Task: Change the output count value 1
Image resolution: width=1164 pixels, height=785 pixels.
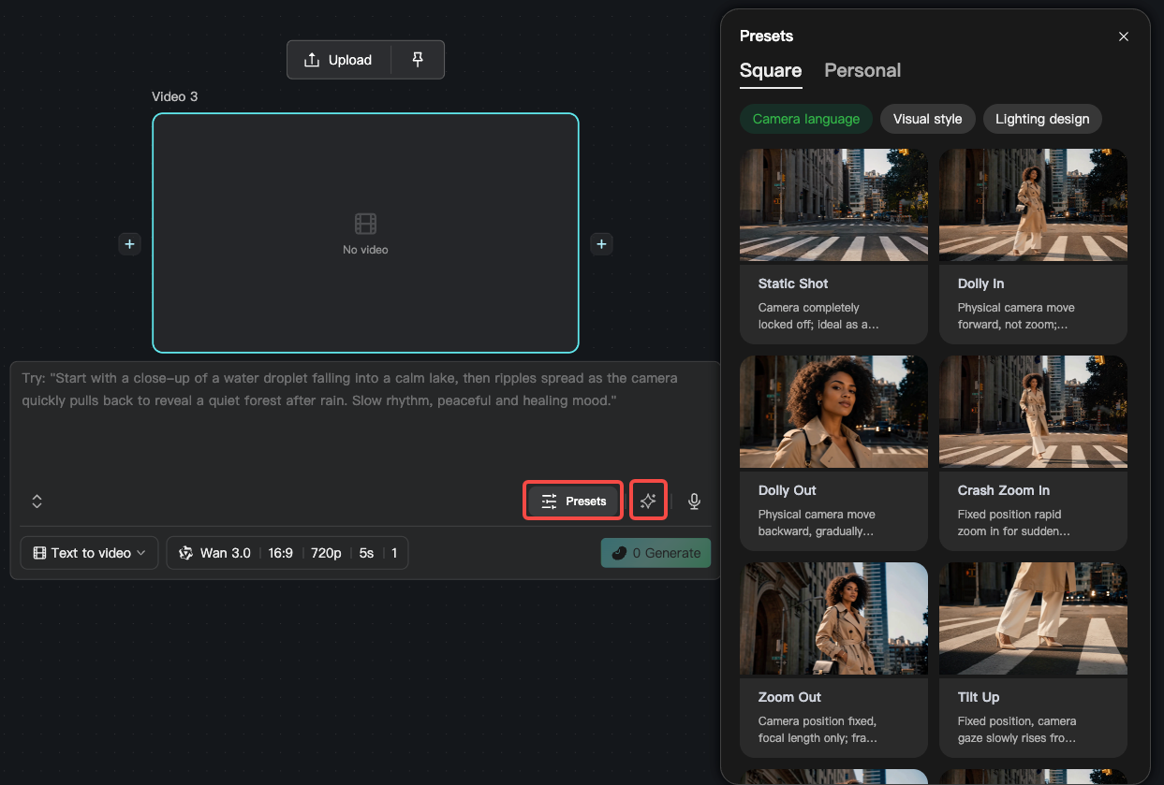Action: [x=394, y=553]
